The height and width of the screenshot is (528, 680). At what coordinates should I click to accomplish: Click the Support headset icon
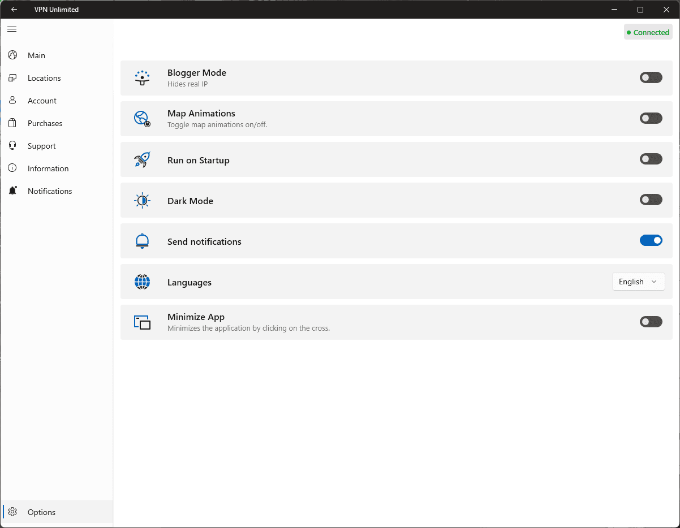point(12,146)
